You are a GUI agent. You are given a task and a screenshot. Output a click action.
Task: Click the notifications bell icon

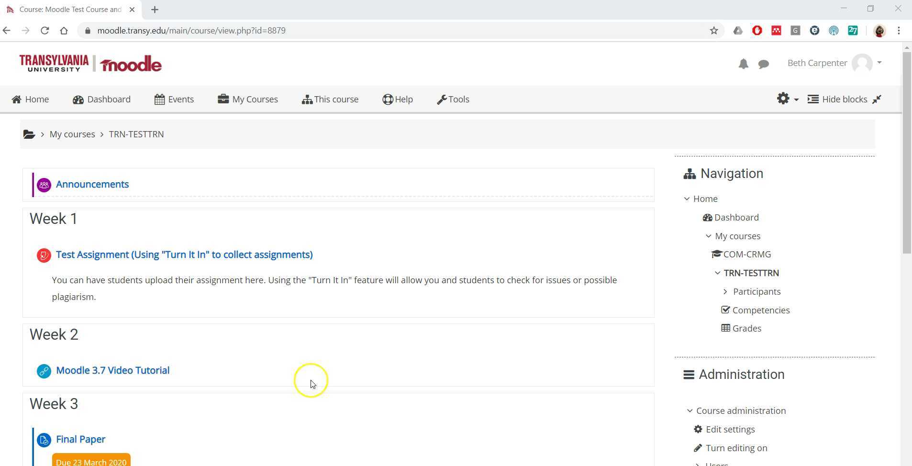pos(743,63)
